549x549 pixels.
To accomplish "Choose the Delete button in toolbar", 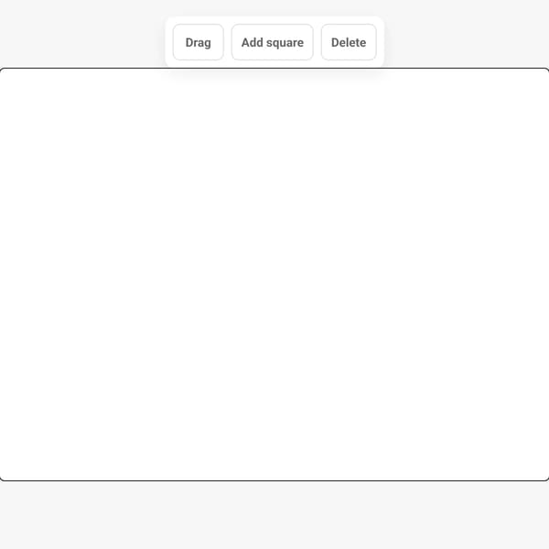I will 349,42.
